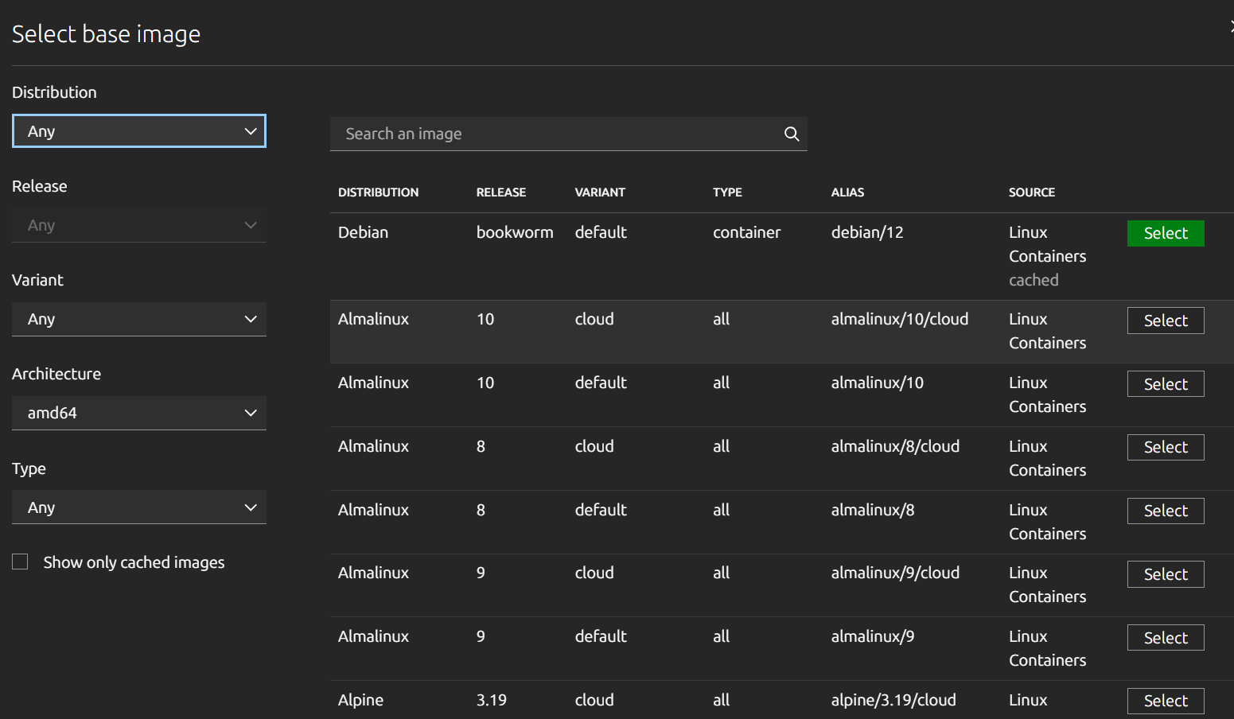Viewport: 1234px width, 719px height.
Task: Close the Select base image dialog
Action: [x=1231, y=26]
